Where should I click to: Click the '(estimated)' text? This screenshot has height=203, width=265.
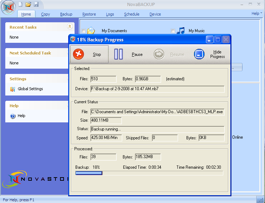tap(175, 79)
